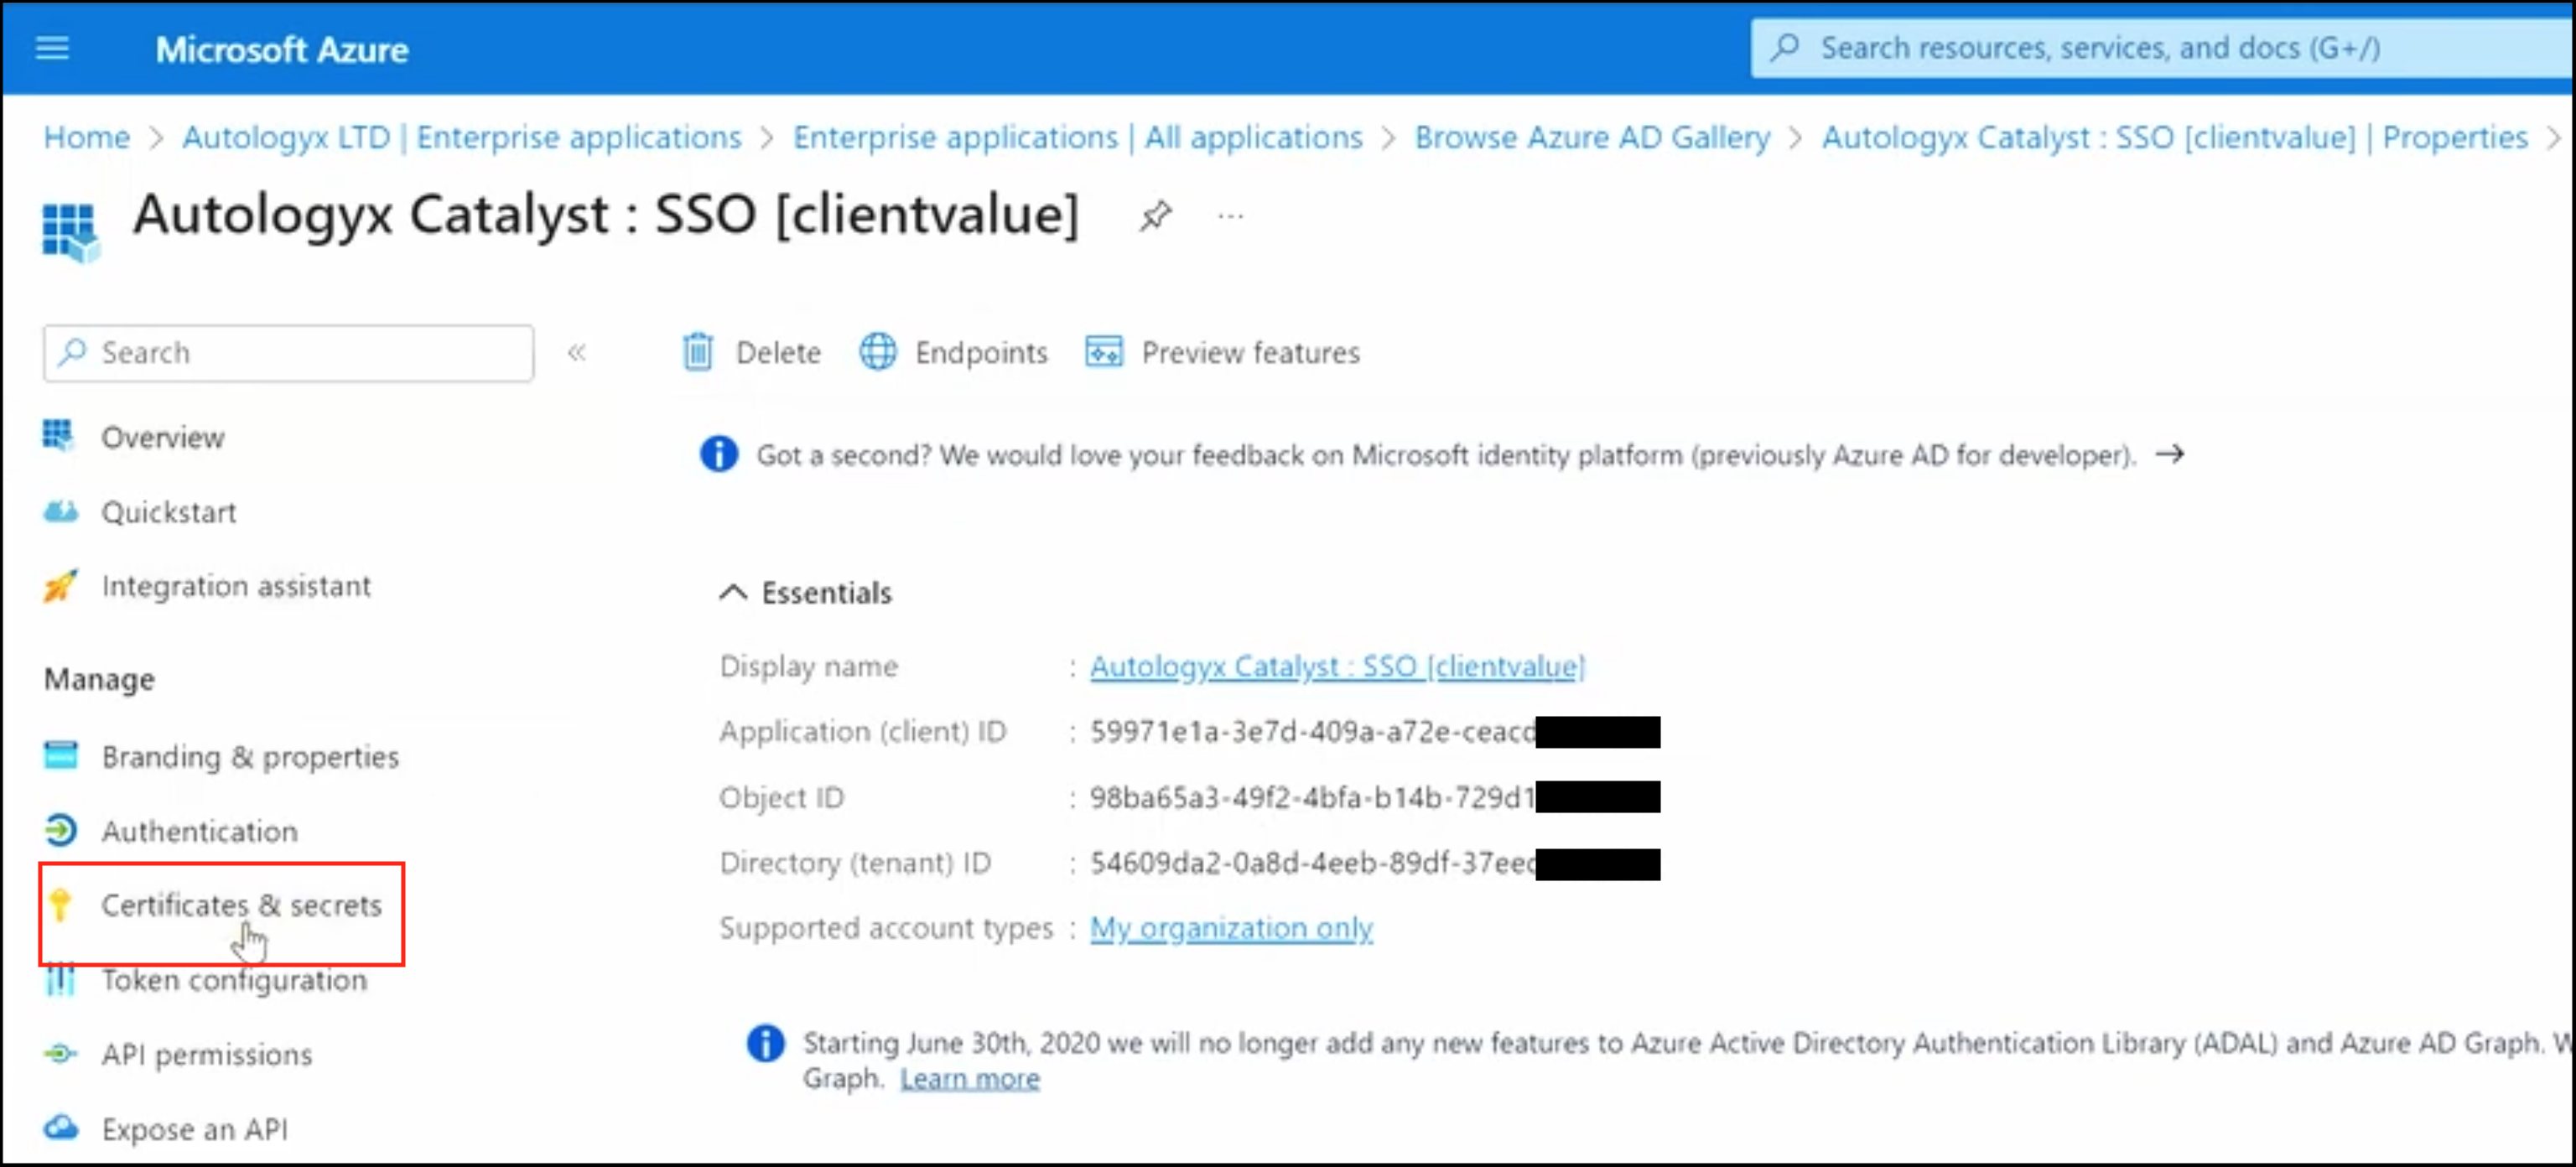Click the Quickstart cloud icon
The width and height of the screenshot is (2576, 1167).
[x=60, y=511]
